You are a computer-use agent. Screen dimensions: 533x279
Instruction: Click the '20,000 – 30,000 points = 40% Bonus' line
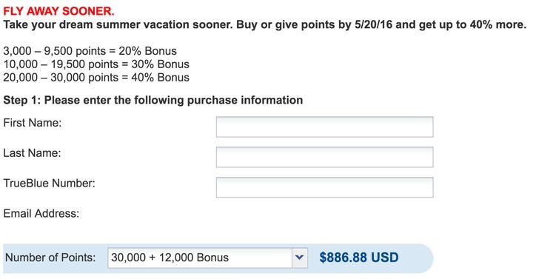click(x=96, y=78)
